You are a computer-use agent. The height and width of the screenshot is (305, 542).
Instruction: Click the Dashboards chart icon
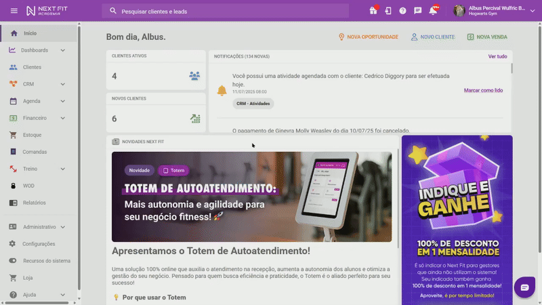point(12,50)
